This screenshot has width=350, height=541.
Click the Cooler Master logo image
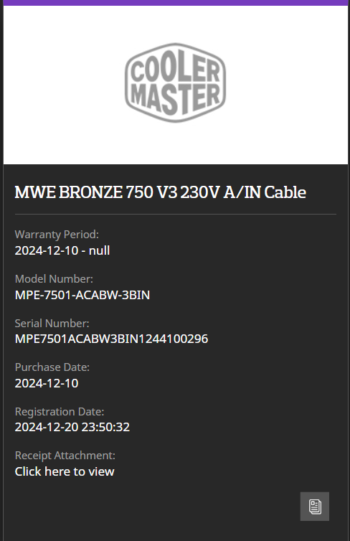(x=175, y=83)
